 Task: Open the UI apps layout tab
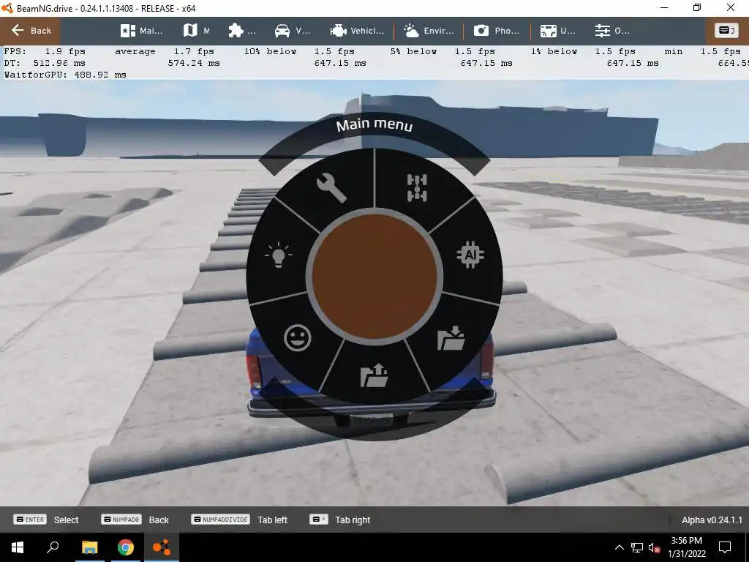pos(557,31)
